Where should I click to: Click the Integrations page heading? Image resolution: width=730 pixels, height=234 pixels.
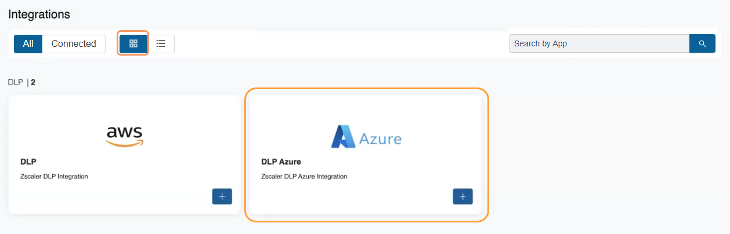(39, 14)
